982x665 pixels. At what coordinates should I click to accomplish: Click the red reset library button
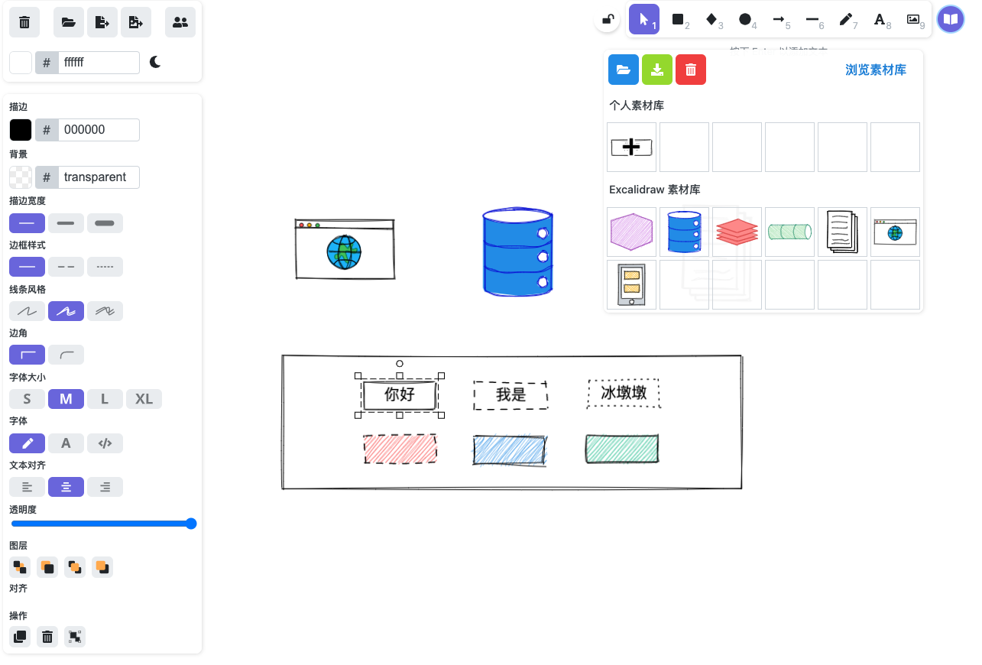point(691,70)
